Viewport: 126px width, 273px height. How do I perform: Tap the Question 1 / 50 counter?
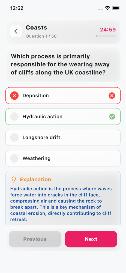(x=41, y=36)
